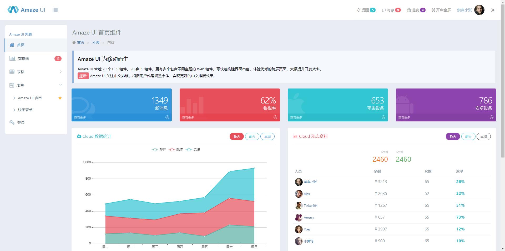Click the Amaze UI logo

(26, 10)
